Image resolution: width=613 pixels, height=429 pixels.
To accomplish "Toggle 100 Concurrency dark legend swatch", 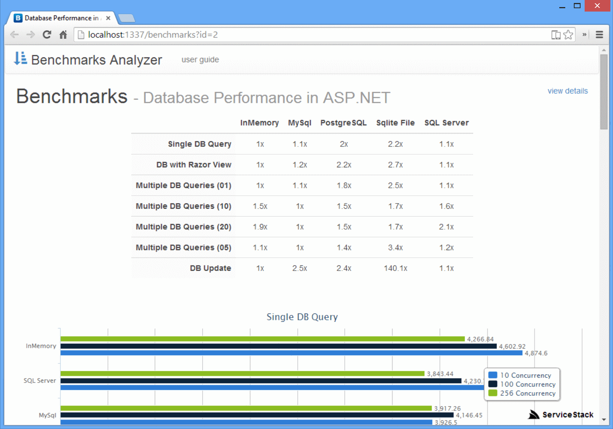I will pyautogui.click(x=492, y=384).
